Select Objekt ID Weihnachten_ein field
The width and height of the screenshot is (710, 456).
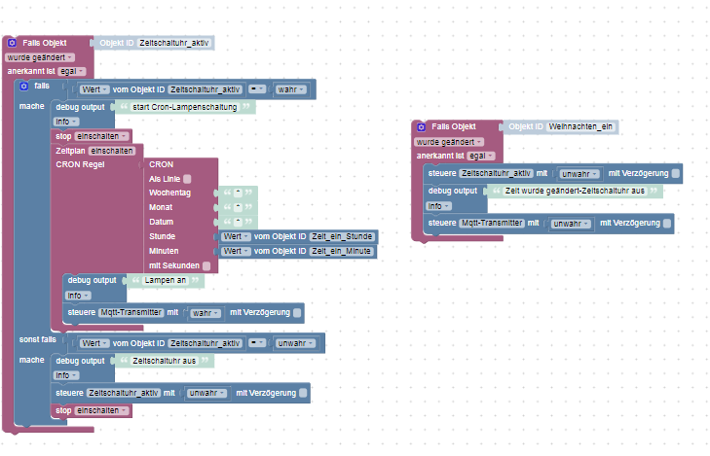point(580,127)
